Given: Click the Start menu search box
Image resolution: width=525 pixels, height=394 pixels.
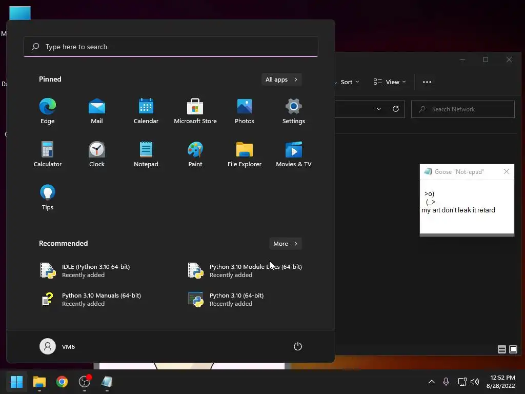Looking at the screenshot, I should coord(171,47).
